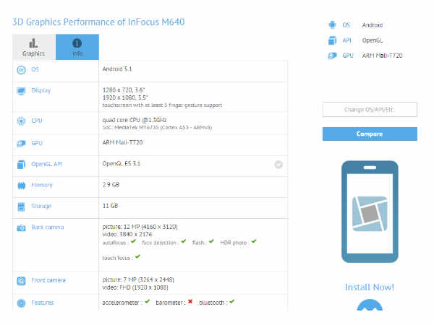Click the Info circle icon

pyautogui.click(x=77, y=43)
